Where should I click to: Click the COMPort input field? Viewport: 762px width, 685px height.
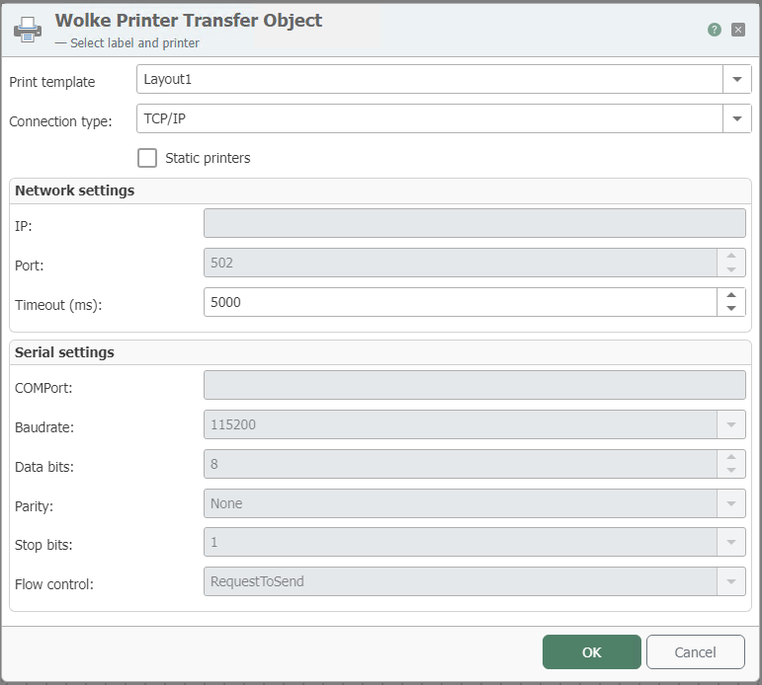474,385
